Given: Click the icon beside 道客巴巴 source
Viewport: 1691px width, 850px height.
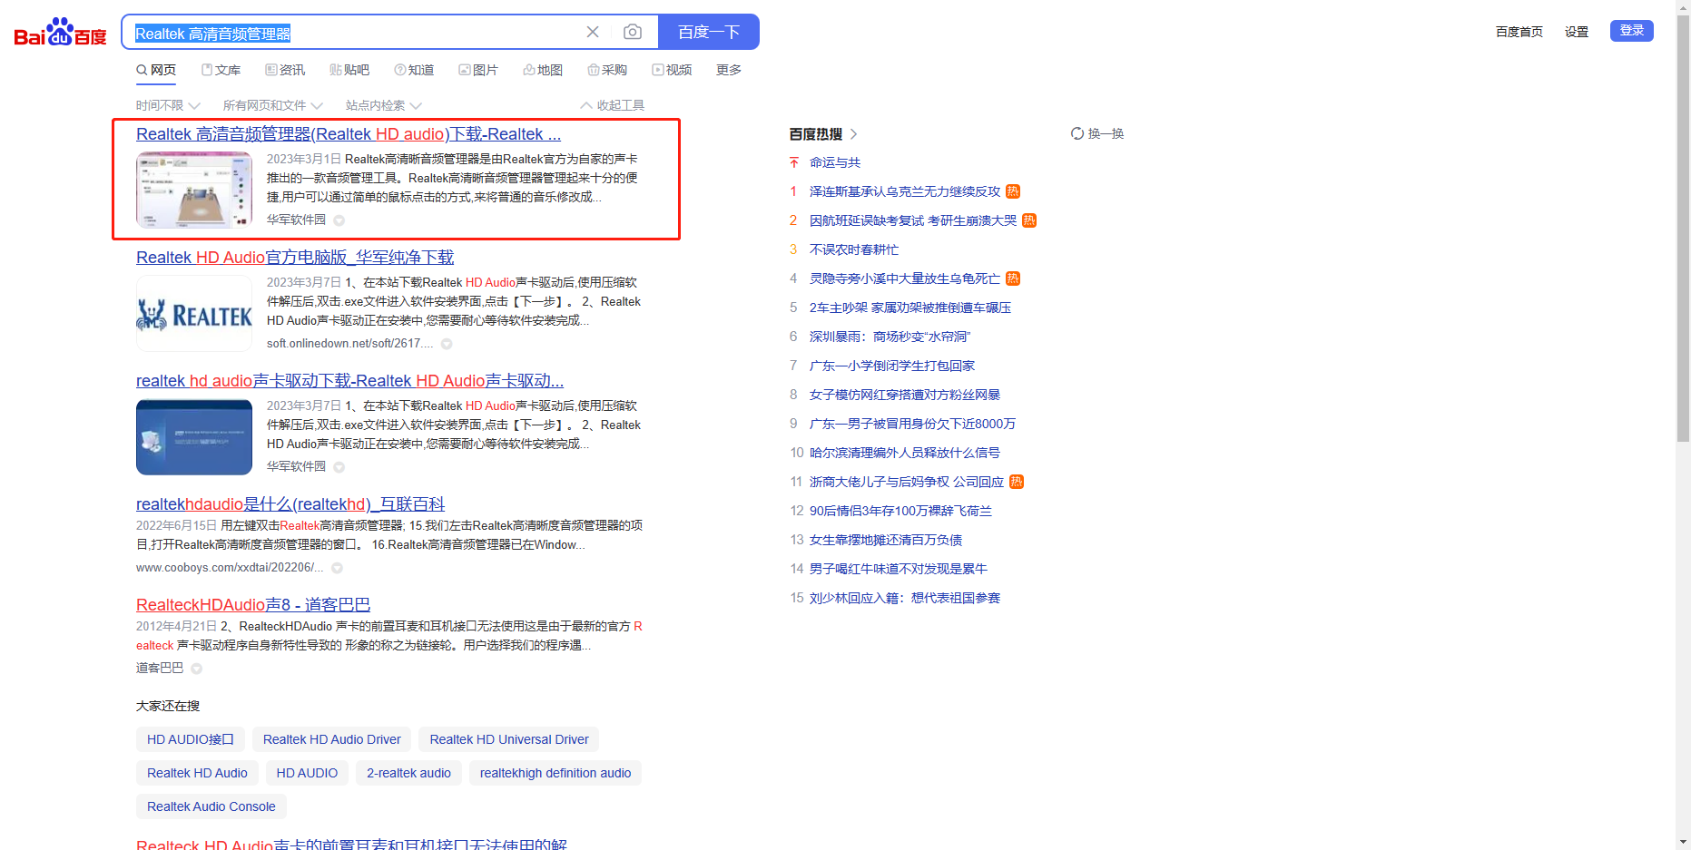Looking at the screenshot, I should tap(196, 669).
